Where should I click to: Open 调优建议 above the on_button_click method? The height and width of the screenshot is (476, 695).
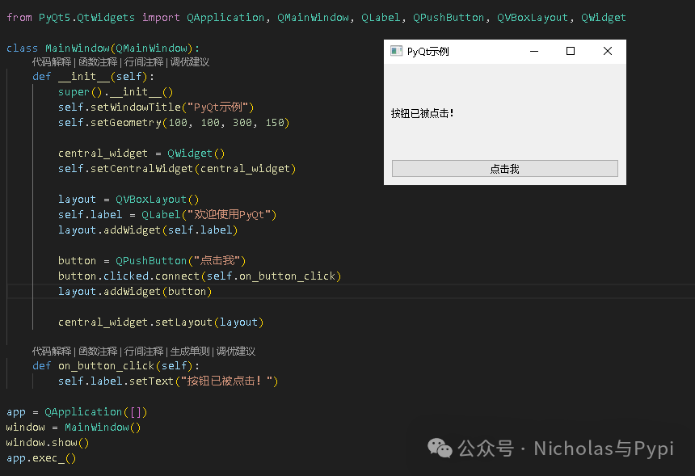[x=236, y=352]
